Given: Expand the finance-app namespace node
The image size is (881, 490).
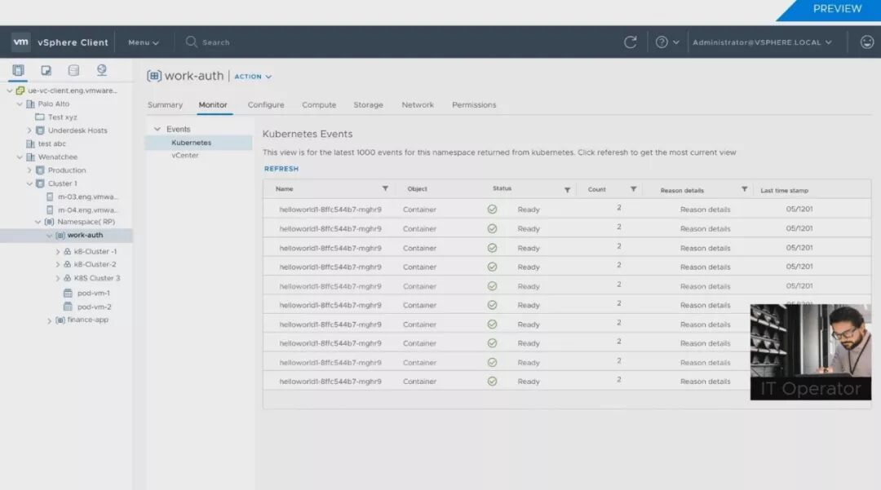Looking at the screenshot, I should pyautogui.click(x=49, y=320).
